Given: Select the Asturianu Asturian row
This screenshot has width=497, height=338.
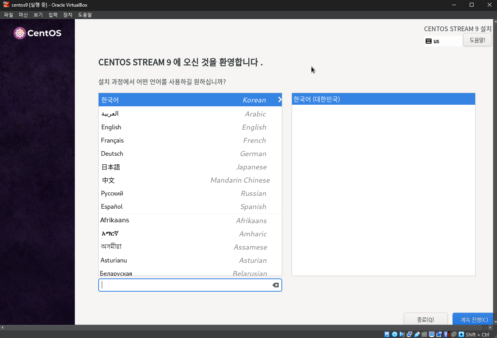Looking at the screenshot, I should (x=190, y=260).
